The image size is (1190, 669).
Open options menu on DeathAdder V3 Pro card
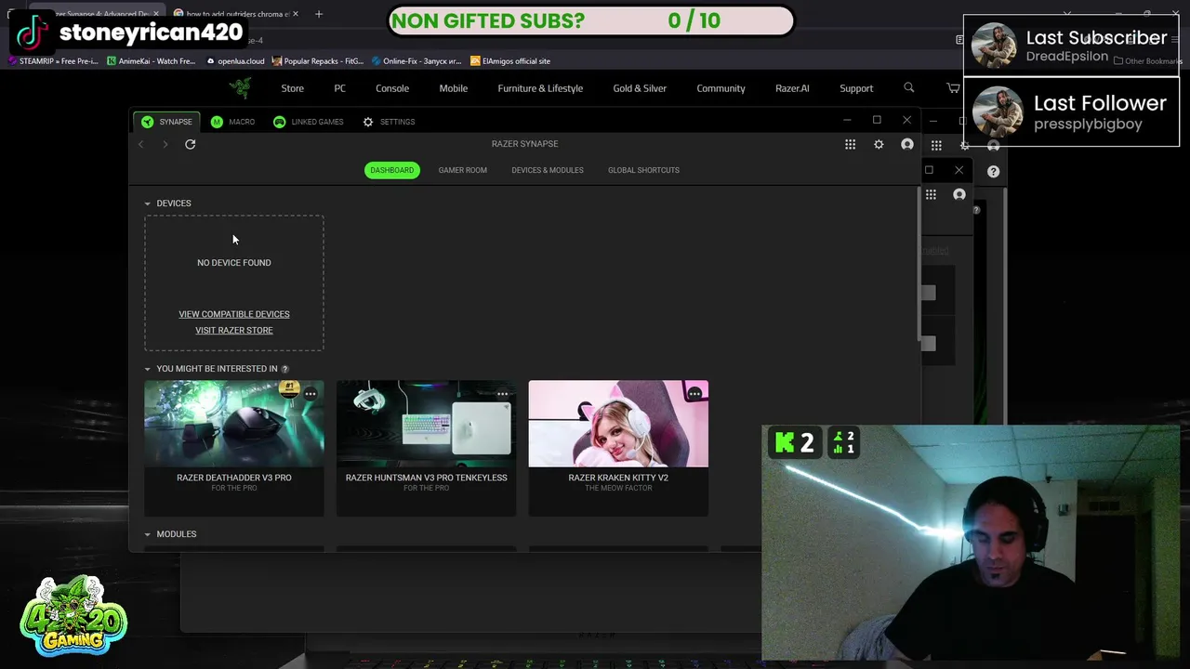click(x=311, y=394)
